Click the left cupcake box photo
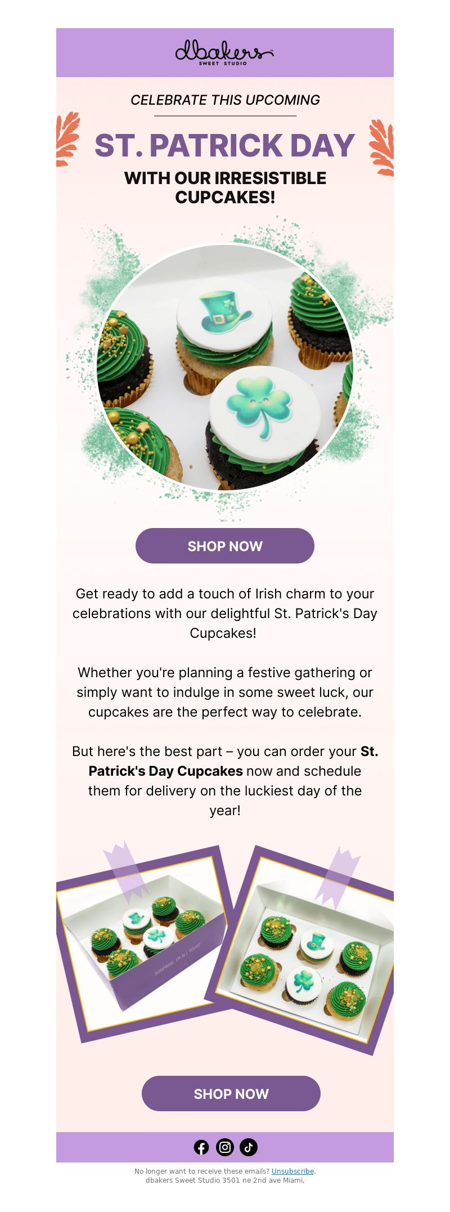Viewport: 450px width, 1212px height. pos(144,944)
